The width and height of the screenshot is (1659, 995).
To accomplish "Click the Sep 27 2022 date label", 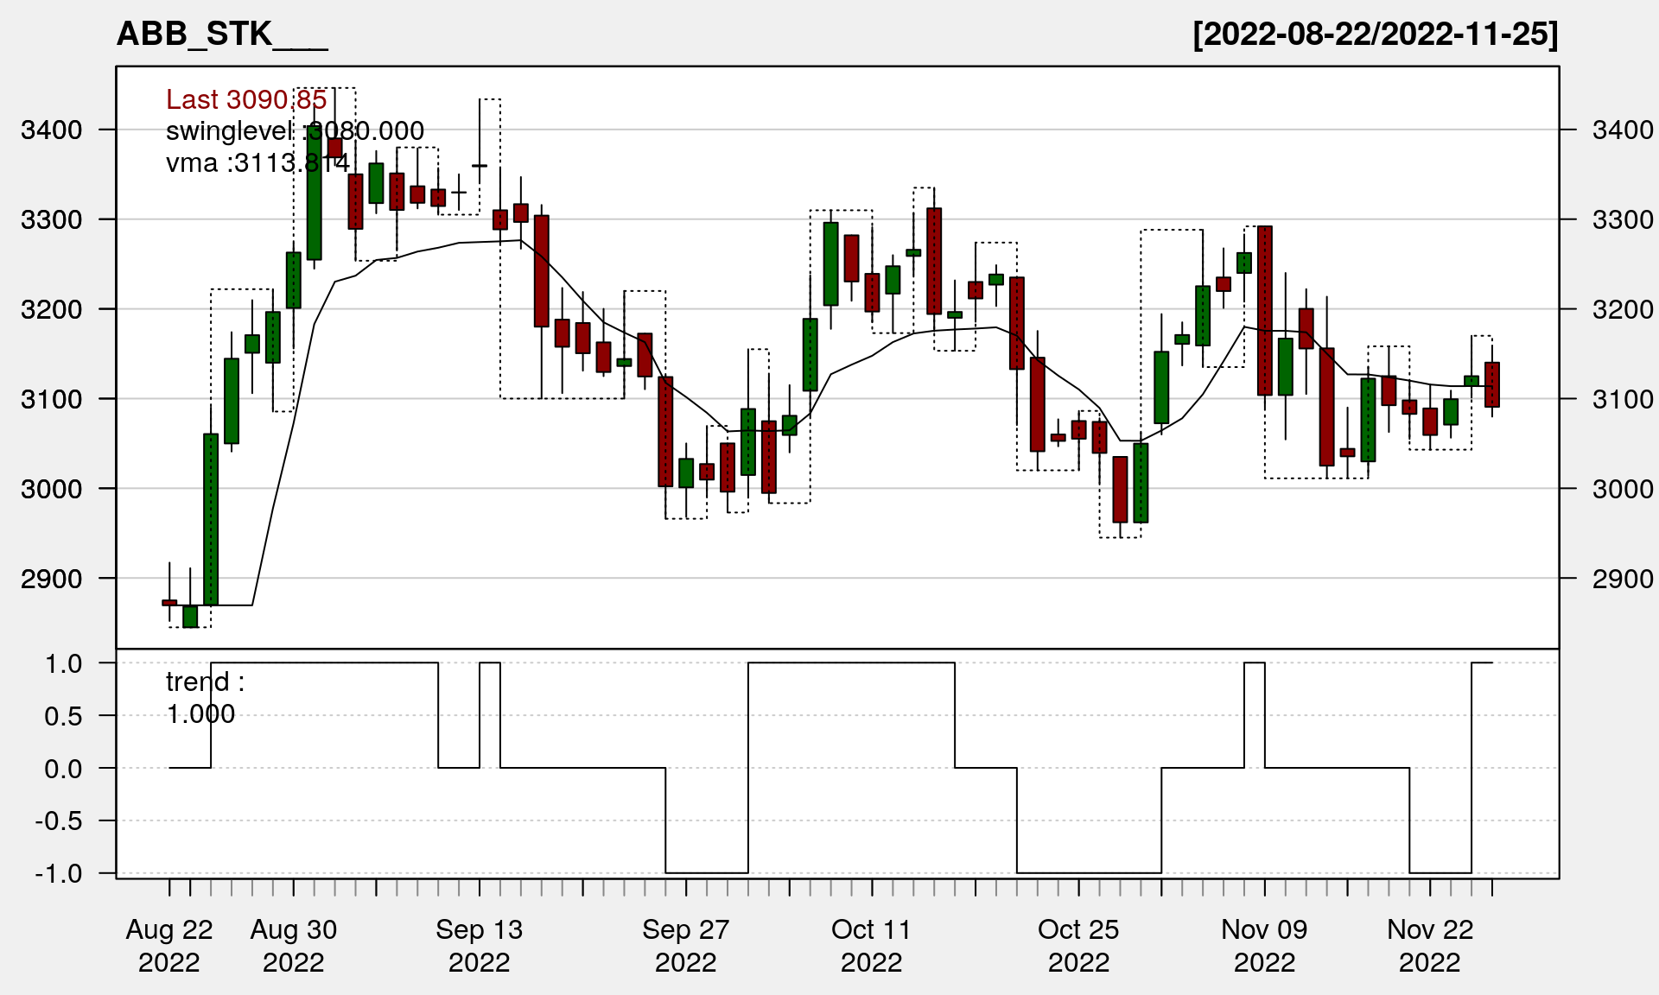I will 686,945.
